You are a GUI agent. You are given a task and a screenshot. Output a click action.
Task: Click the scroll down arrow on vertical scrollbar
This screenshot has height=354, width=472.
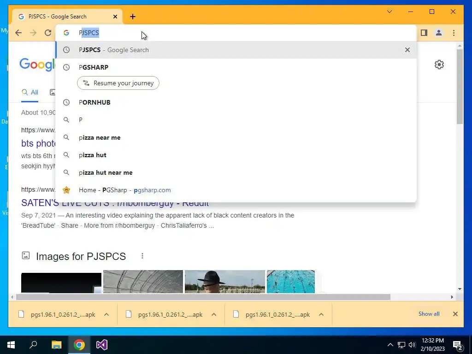click(x=460, y=289)
